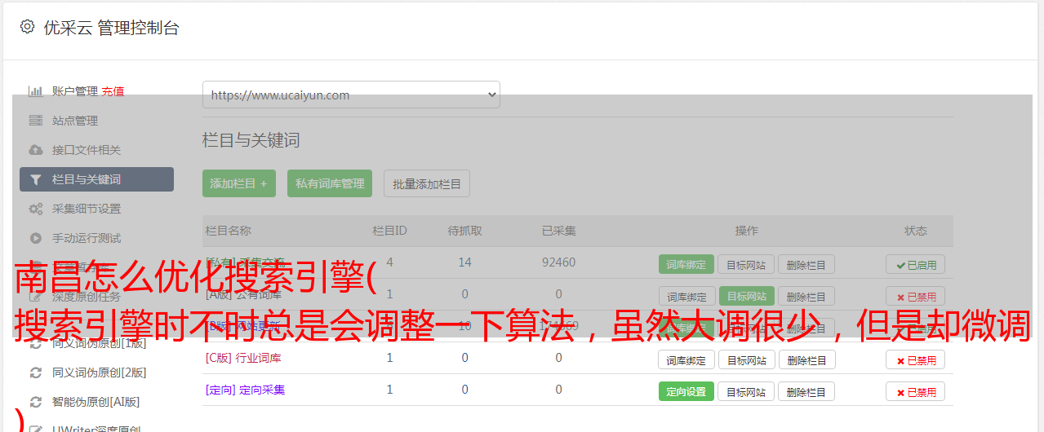The width and height of the screenshot is (1044, 432).
Task: Click the green 添加栏目 + button
Action: pyautogui.click(x=239, y=183)
